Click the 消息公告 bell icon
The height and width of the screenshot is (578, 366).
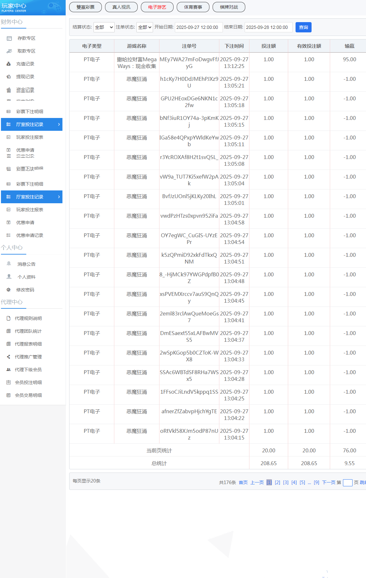(9, 264)
